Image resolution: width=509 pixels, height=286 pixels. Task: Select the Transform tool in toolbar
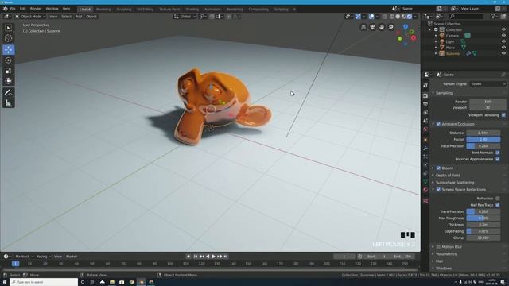[x=9, y=81]
